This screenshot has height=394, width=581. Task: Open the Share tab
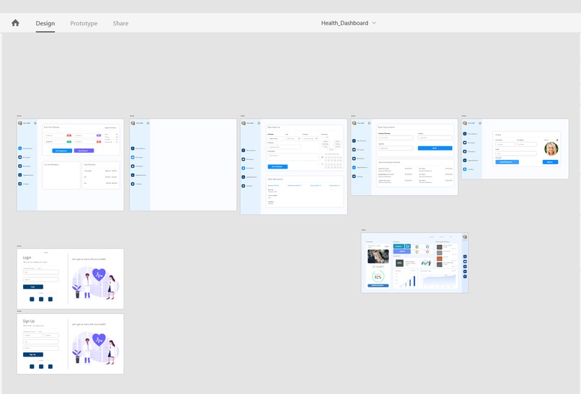[x=120, y=23]
